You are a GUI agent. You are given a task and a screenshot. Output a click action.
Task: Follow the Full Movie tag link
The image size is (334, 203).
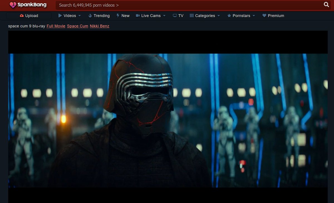[x=56, y=26]
